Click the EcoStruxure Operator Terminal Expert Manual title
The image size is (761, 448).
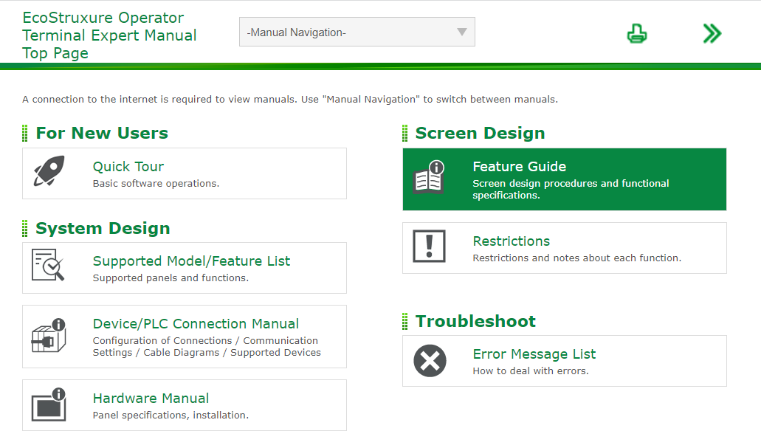(x=109, y=35)
